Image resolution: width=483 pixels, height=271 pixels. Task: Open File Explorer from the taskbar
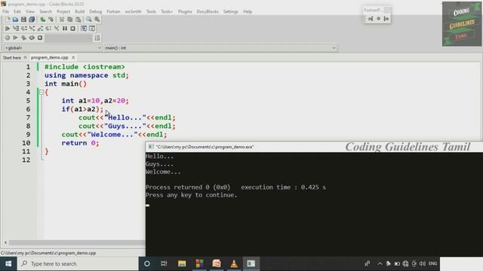click(x=182, y=263)
